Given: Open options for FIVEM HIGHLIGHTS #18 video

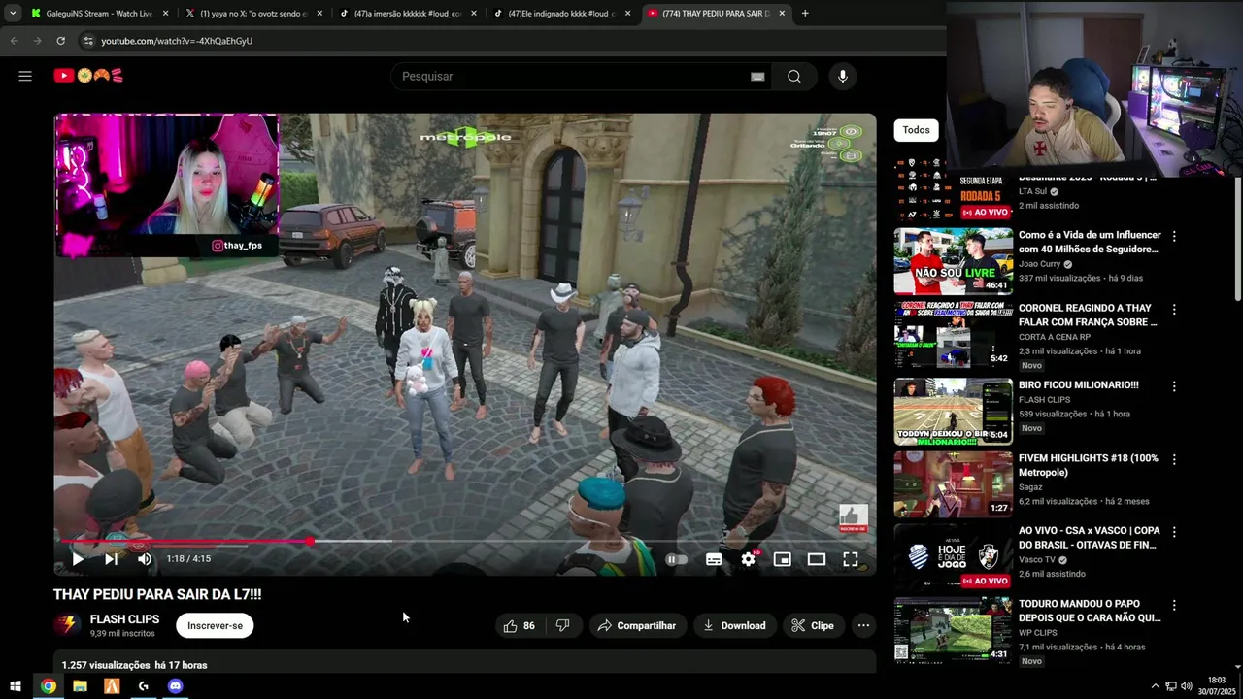Looking at the screenshot, I should pyautogui.click(x=1174, y=459).
